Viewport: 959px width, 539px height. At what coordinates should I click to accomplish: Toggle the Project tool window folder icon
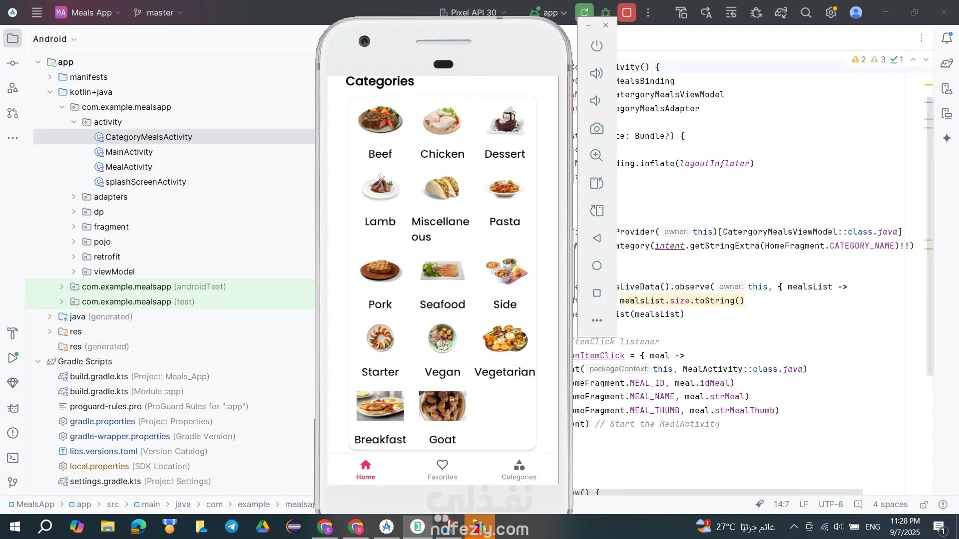13,38
